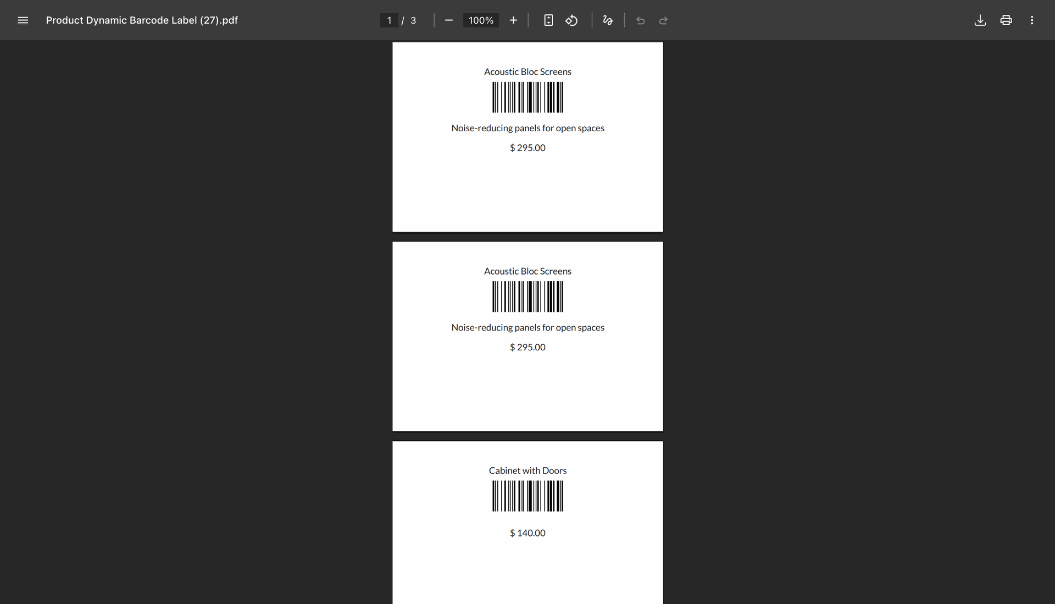Open the sidebar menu (hamburger) icon
This screenshot has width=1055, height=604.
(x=23, y=20)
